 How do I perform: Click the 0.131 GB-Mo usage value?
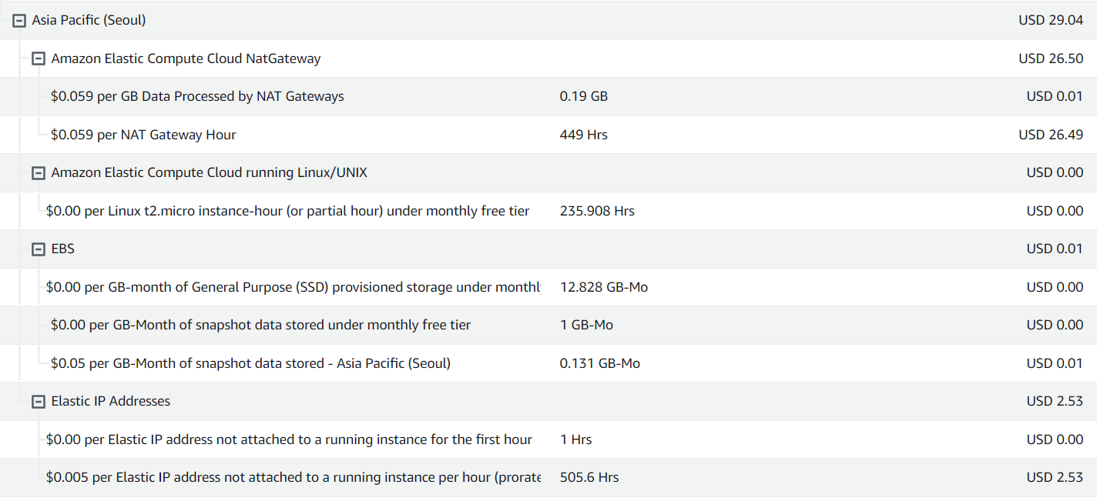[600, 363]
